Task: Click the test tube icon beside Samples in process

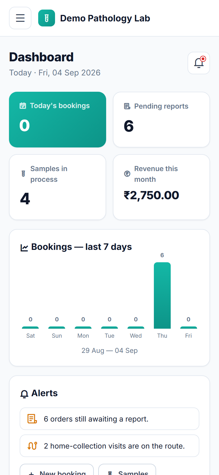Action: click(23, 174)
